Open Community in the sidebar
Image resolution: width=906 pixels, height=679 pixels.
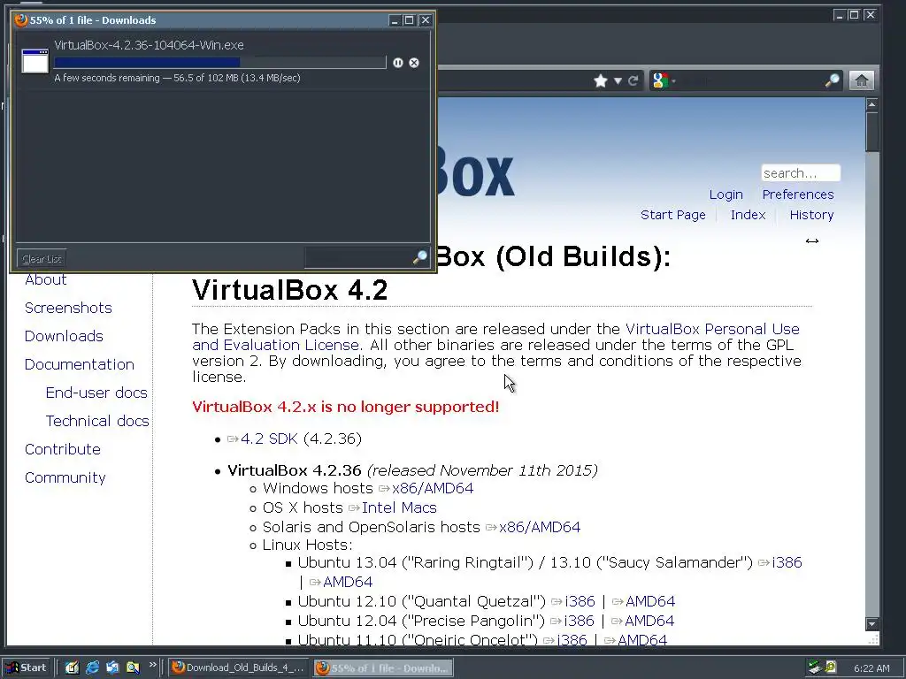coord(65,477)
